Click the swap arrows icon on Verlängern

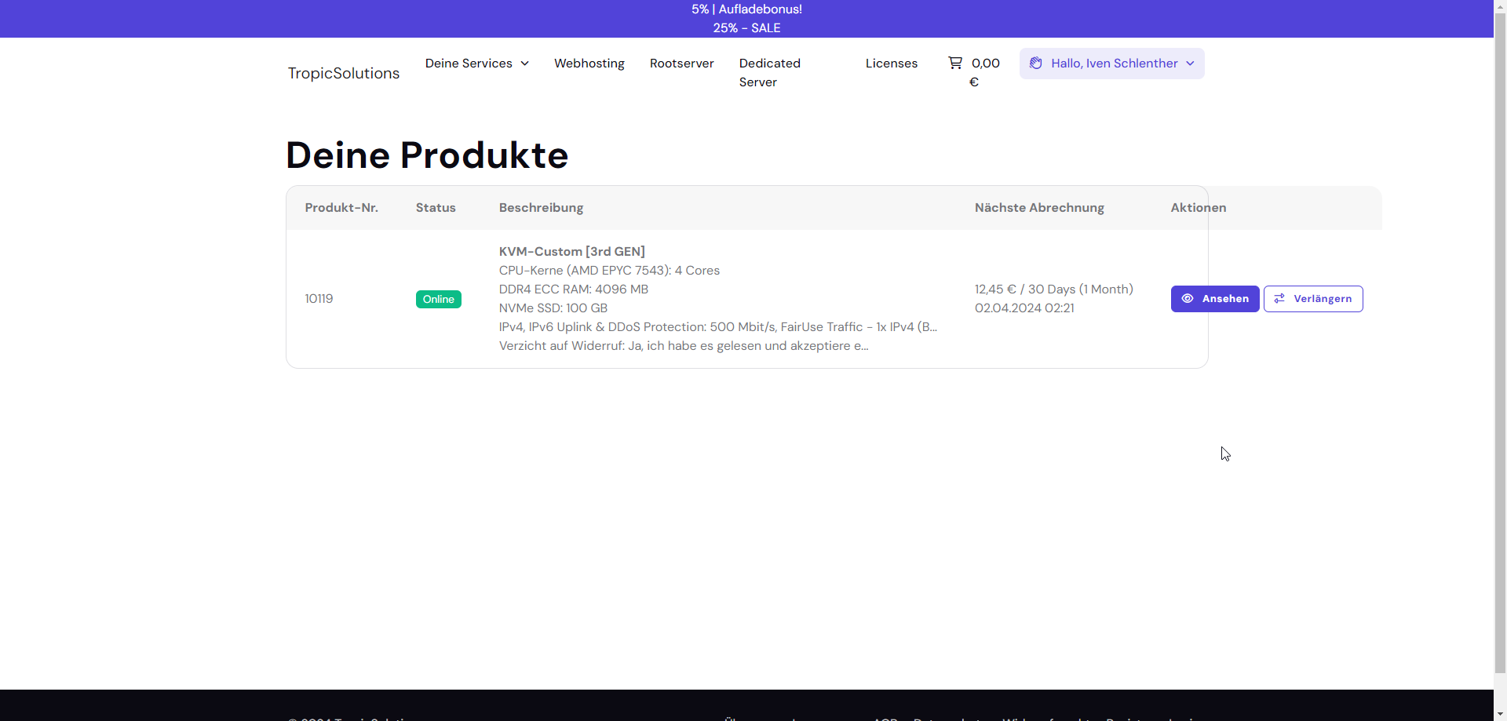1279,299
